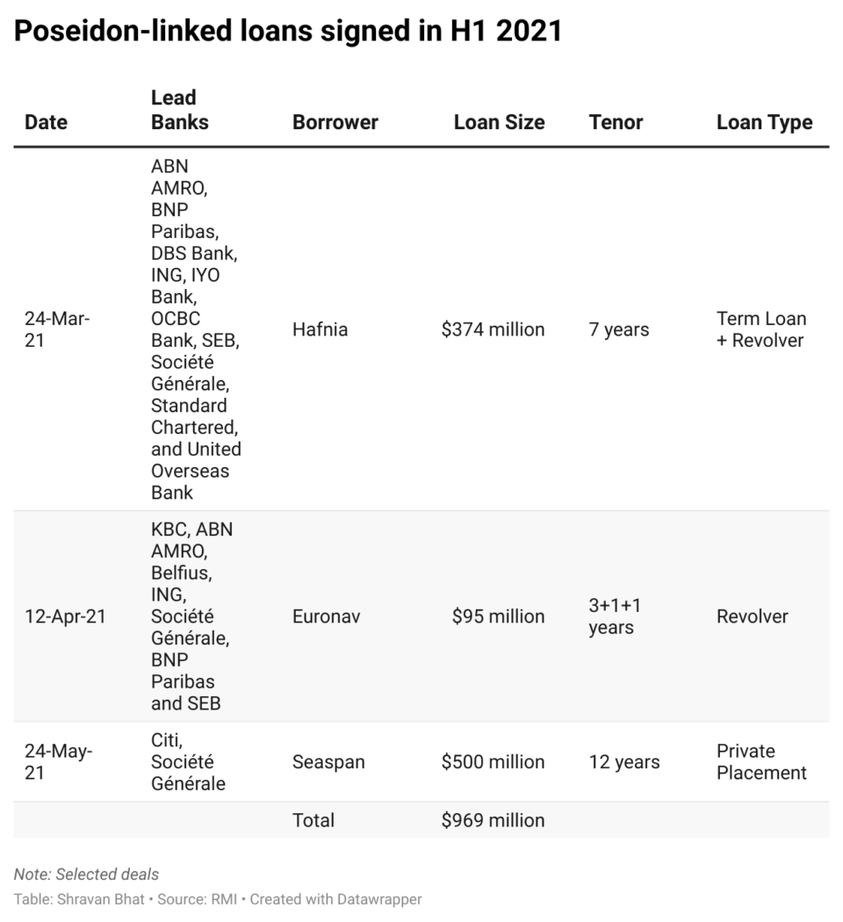Click the Private Placement loan type cell
Screen dimensions: 843x922
tap(760, 761)
